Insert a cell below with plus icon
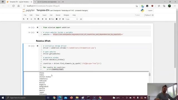Viewport: 178px width, 100px height. pos(28,19)
